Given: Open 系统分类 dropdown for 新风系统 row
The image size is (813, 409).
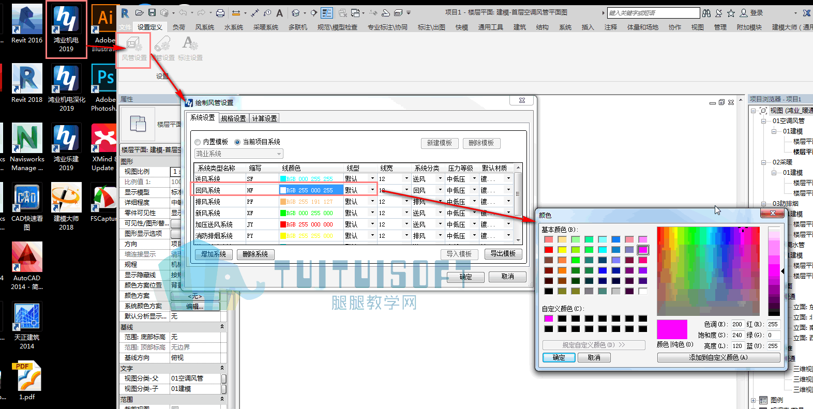Looking at the screenshot, I should click(440, 213).
